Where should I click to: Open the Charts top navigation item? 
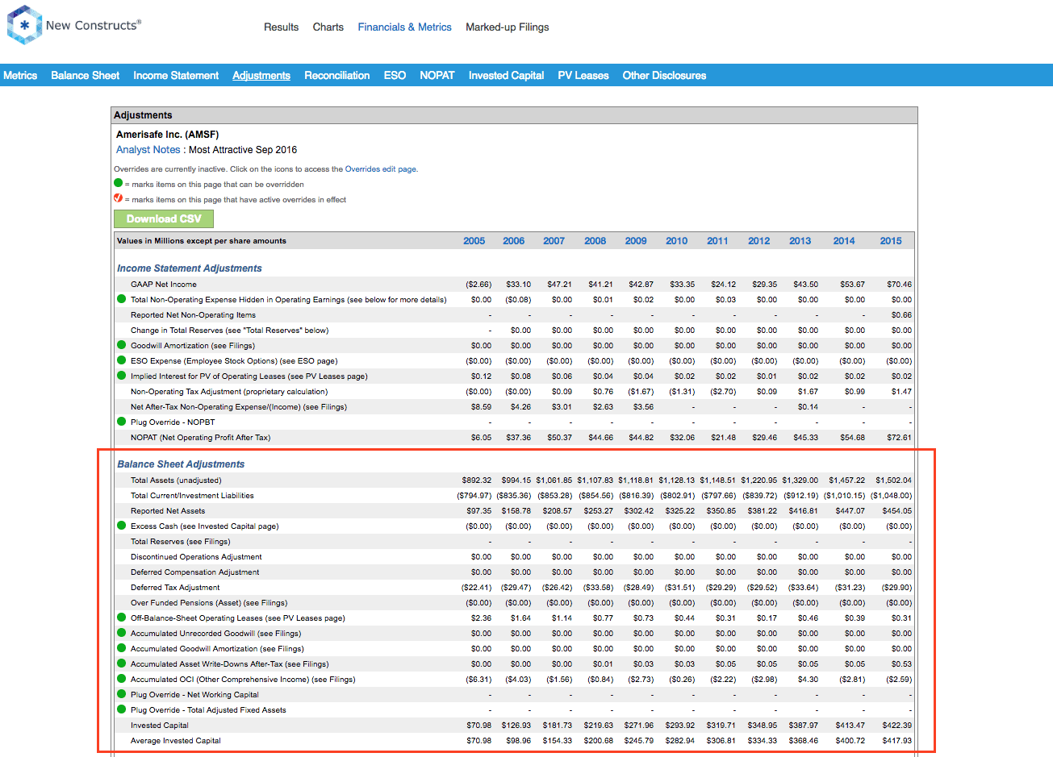[328, 27]
